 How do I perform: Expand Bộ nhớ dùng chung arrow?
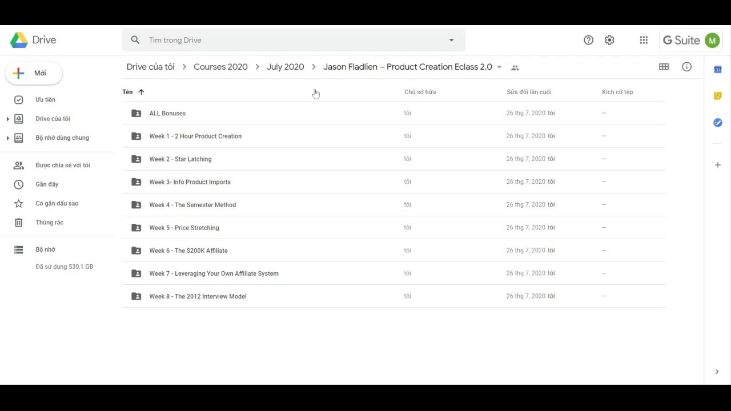(7, 138)
